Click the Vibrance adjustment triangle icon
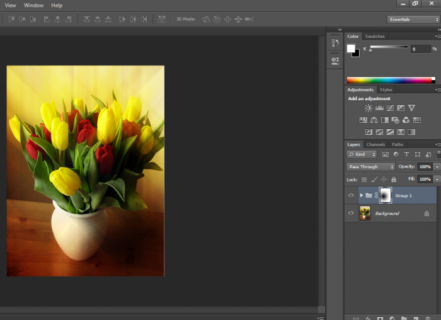The height and width of the screenshot is (320, 441). click(411, 108)
